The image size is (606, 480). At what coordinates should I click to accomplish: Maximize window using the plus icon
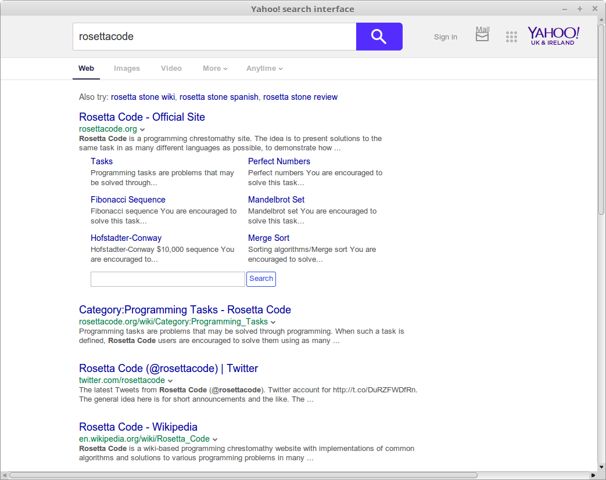[580, 9]
